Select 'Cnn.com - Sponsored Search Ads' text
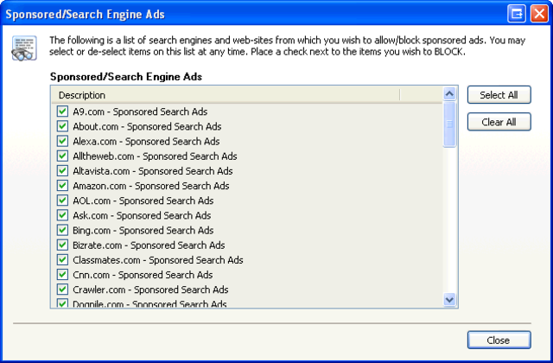Screen dimensions: 553x363 pyautogui.click(x=143, y=275)
